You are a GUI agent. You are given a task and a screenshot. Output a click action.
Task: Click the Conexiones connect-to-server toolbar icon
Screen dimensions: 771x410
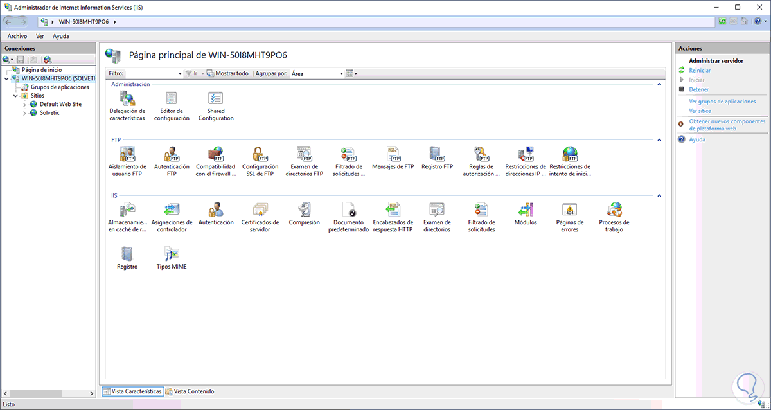coord(7,59)
